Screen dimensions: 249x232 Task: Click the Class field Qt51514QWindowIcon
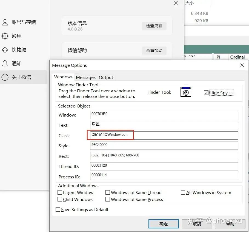[x=164, y=136]
